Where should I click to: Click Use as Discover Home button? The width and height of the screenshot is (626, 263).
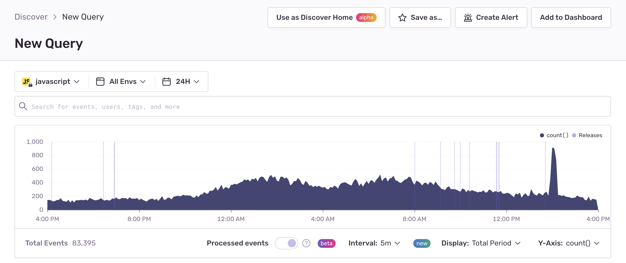click(326, 17)
